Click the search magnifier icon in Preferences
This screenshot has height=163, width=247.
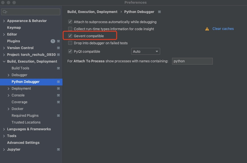5,12
